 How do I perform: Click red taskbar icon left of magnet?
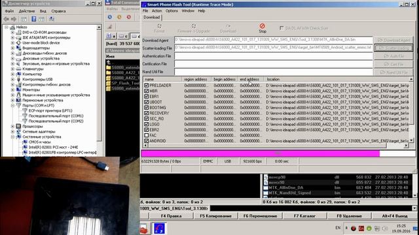(x=144, y=229)
